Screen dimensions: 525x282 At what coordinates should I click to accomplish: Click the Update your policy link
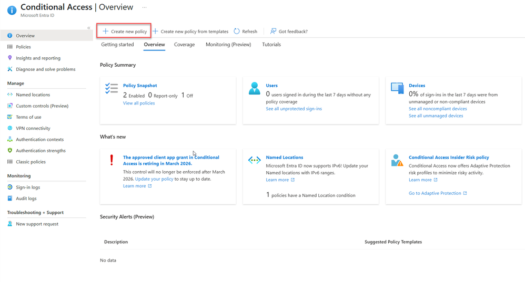154,179
